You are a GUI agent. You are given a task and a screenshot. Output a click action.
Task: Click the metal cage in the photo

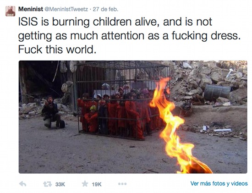coord(122,100)
